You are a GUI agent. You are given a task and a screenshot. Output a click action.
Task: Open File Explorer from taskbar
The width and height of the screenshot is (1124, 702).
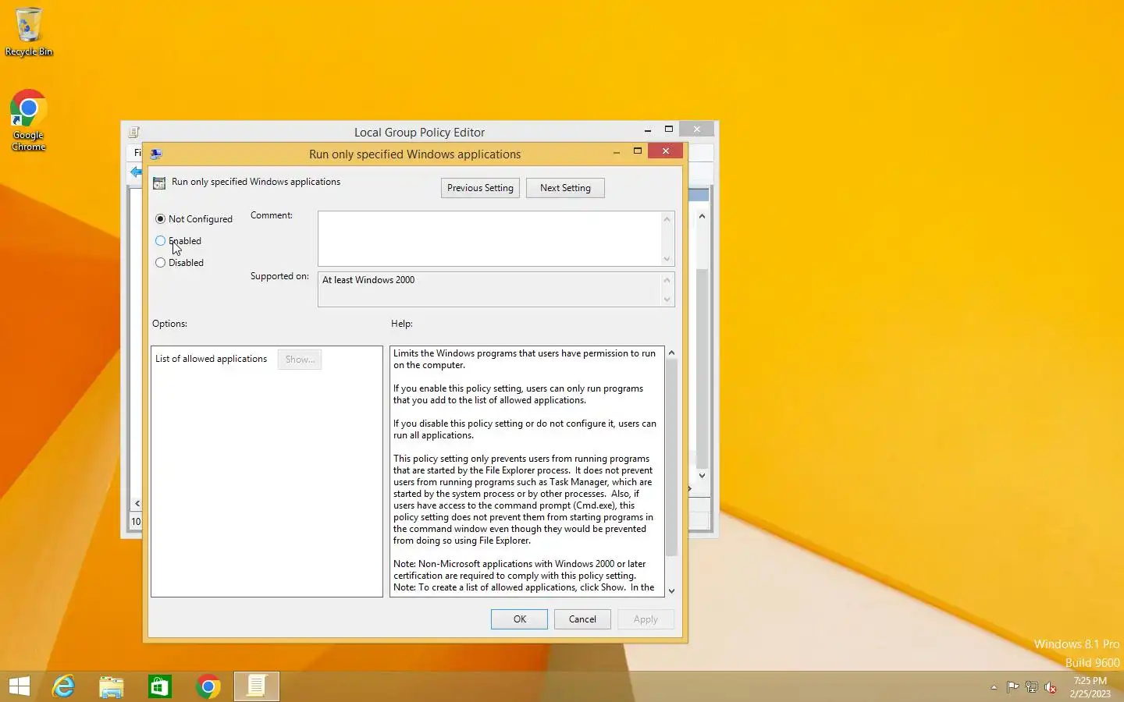(112, 686)
